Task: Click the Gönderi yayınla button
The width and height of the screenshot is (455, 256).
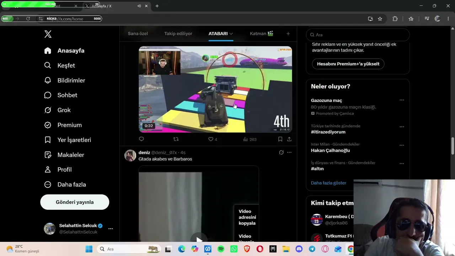Action: (x=75, y=202)
